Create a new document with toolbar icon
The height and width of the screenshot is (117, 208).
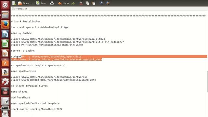click(x=14, y=3)
